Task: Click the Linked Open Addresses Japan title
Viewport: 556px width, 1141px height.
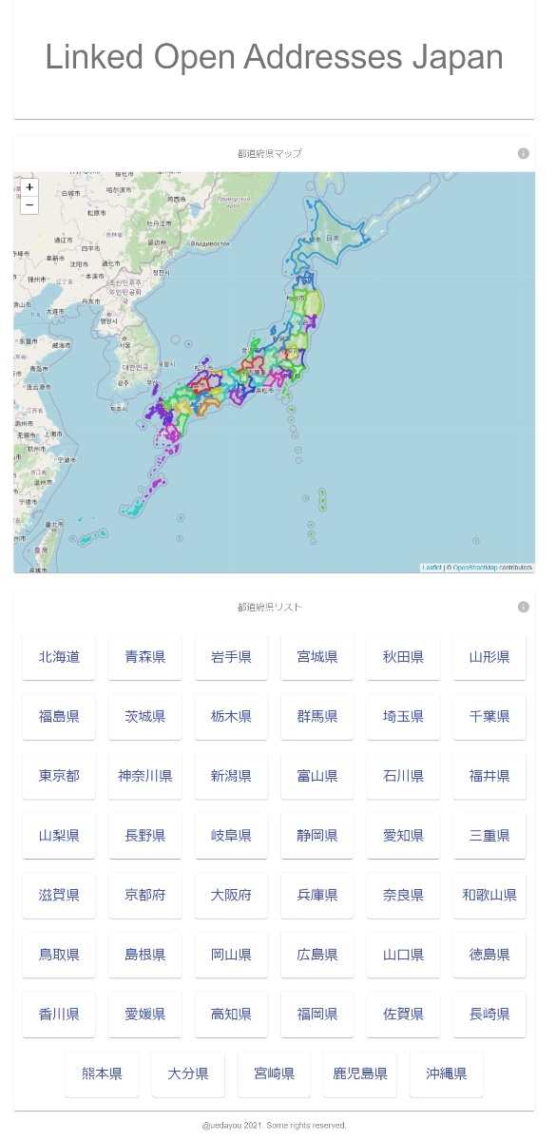Action: 274,57
